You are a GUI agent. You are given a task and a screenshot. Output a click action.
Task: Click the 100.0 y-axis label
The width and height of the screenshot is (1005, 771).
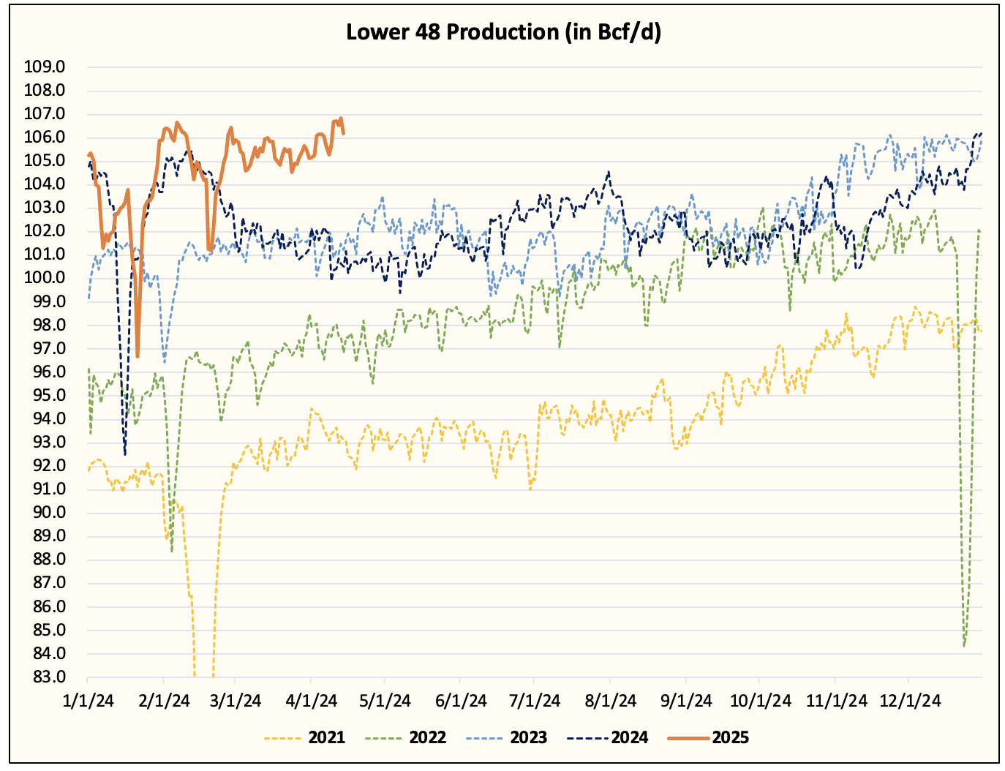click(x=45, y=277)
